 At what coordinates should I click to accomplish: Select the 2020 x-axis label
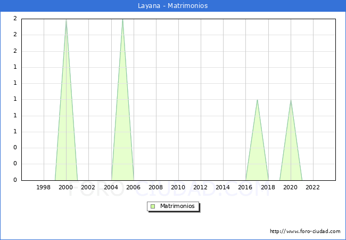click(291, 187)
